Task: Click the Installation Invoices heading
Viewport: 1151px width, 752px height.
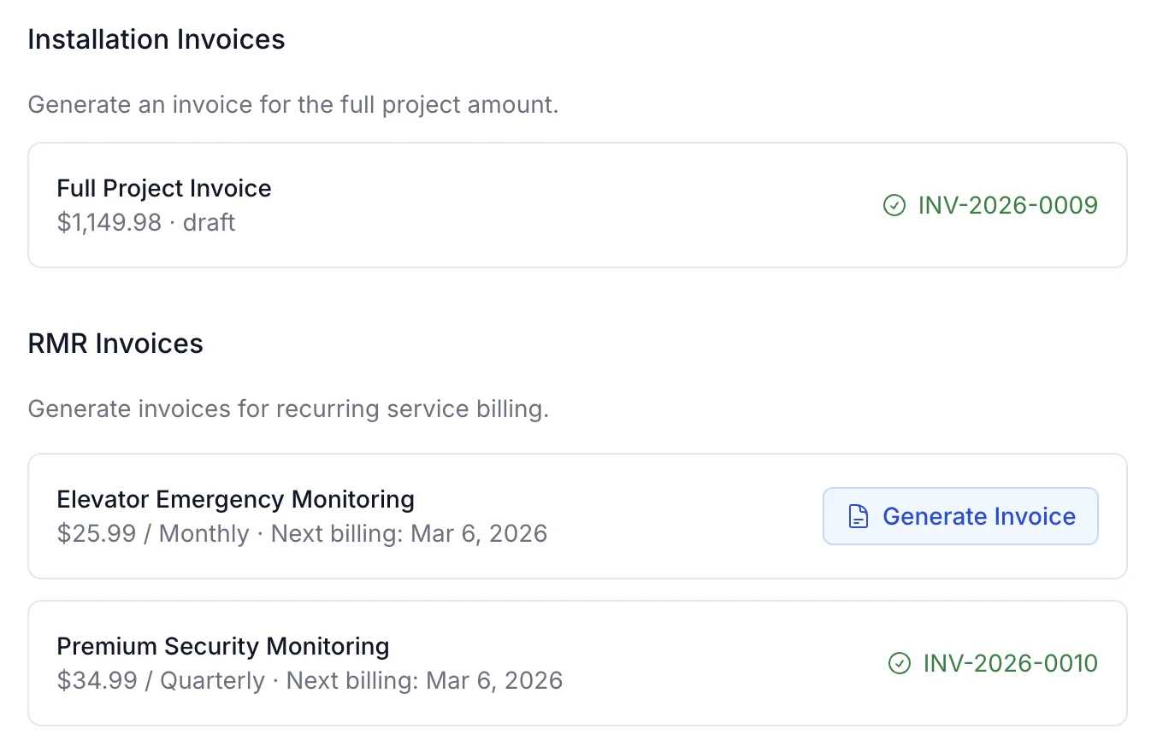Action: click(x=156, y=39)
